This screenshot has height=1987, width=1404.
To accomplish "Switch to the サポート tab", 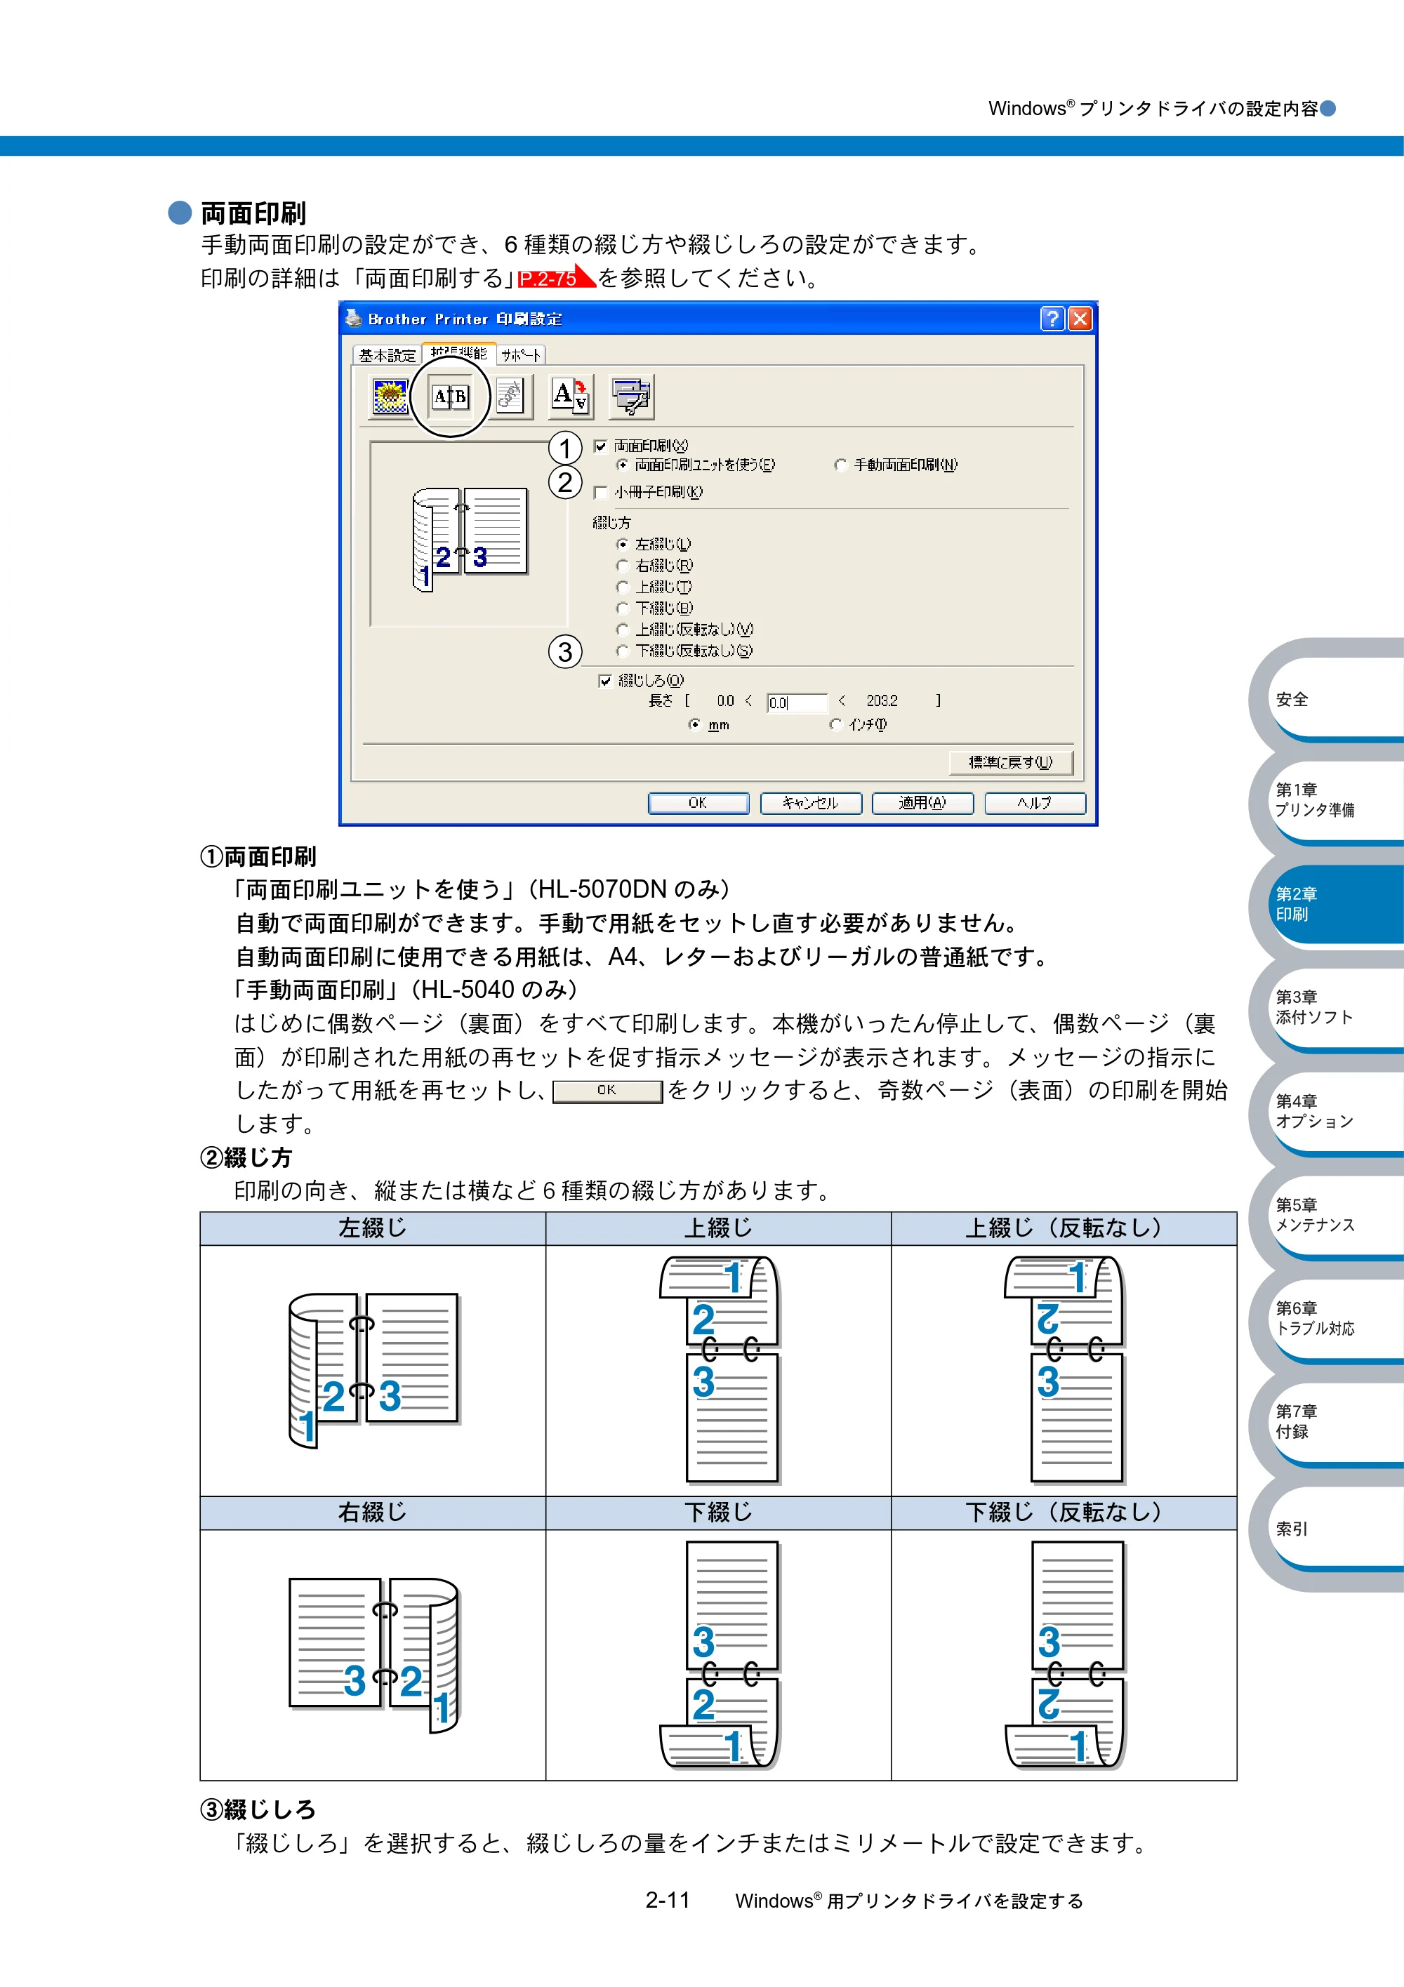I will coord(521,356).
